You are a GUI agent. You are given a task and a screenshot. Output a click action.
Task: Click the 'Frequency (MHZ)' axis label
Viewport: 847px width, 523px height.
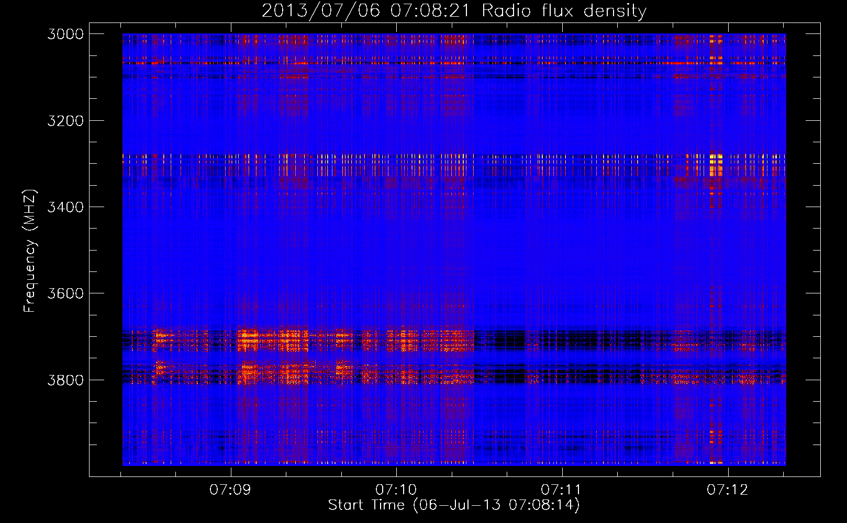30,251
